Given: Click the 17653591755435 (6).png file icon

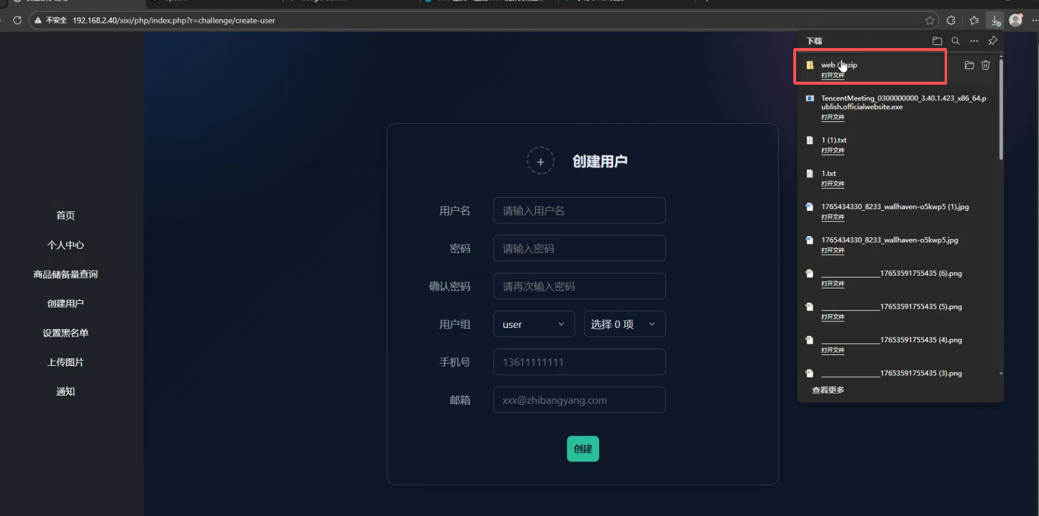Looking at the screenshot, I should [x=810, y=273].
